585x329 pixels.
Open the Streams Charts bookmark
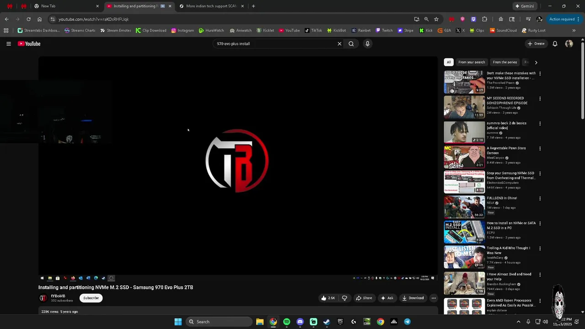(x=80, y=31)
